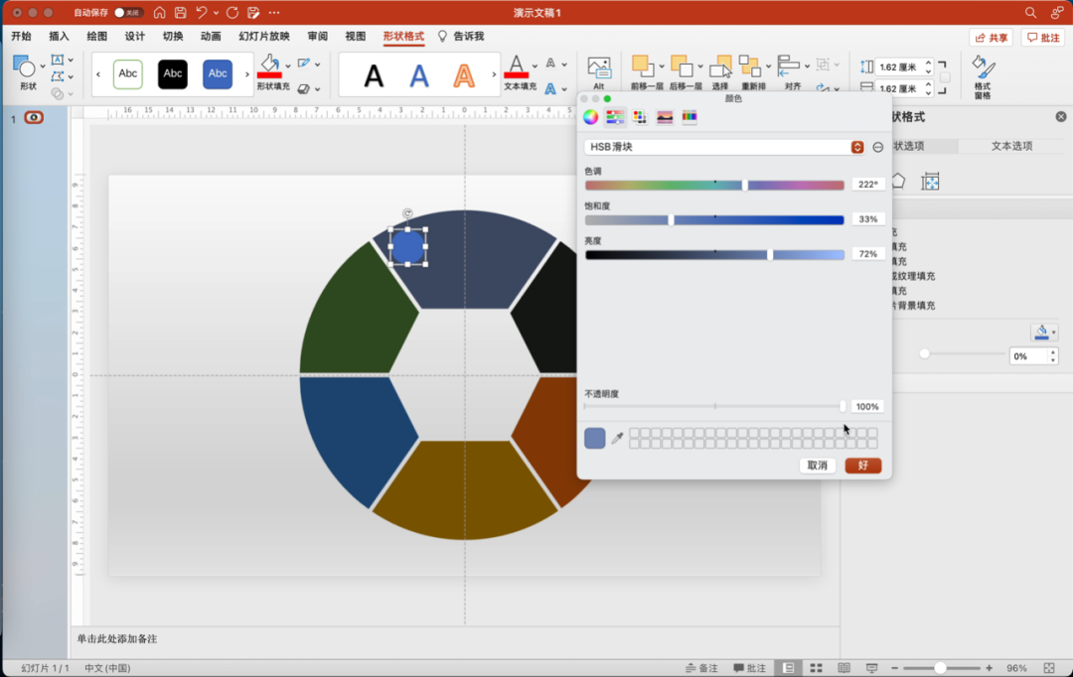Viewport: 1073px width, 677px height.
Task: Expand the Bring Forward dropdown arrow
Action: pos(662,67)
